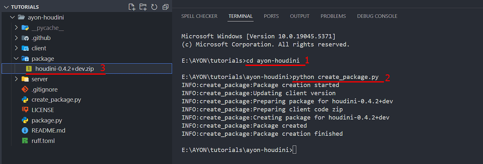Expand the client folder
483x164 pixels.
point(16,48)
